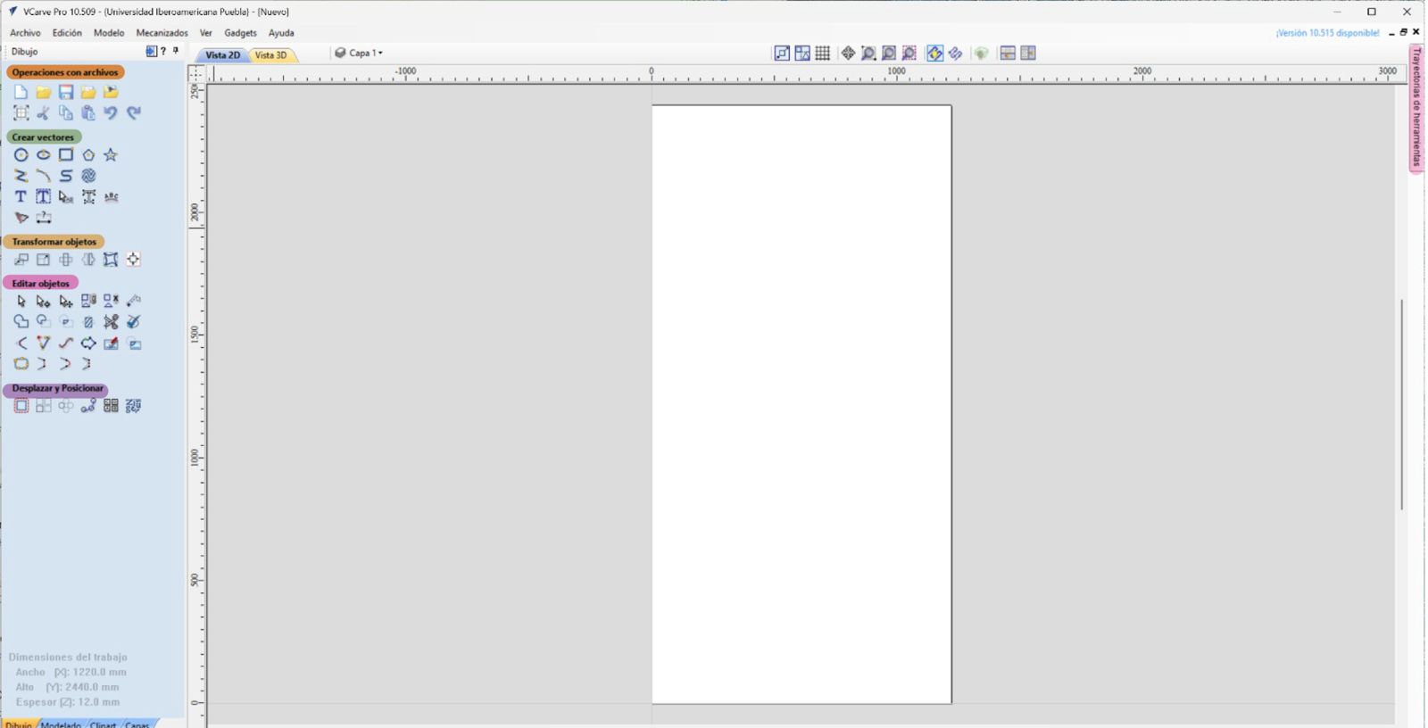Screen dimensions: 1428x728
Task: Open the Mirror objects tool
Action: (88, 260)
